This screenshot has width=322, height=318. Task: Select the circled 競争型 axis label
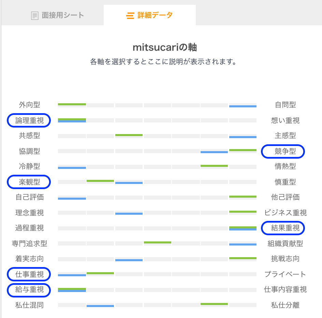(283, 151)
